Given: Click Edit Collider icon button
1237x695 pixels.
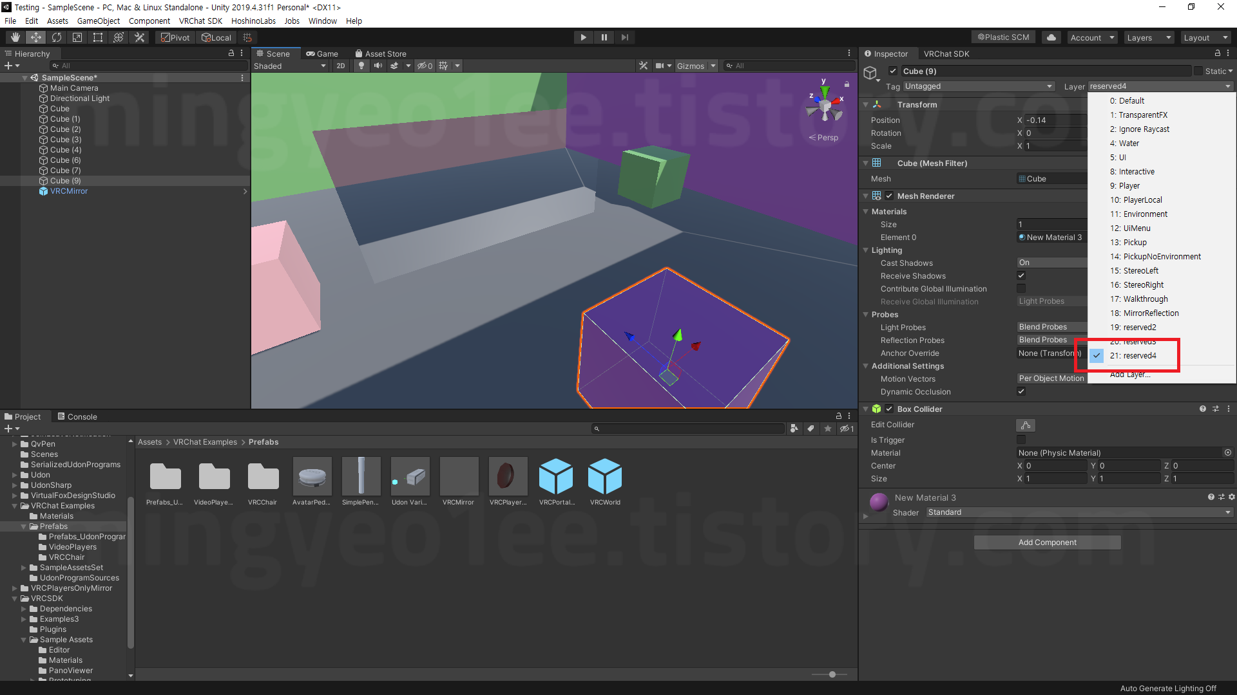Looking at the screenshot, I should pyautogui.click(x=1025, y=425).
